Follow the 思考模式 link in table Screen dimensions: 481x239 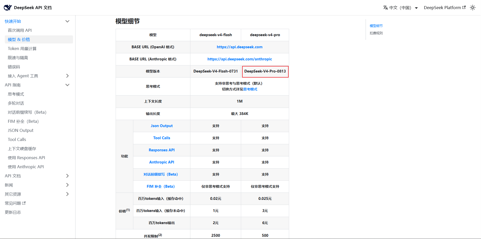(x=250, y=89)
